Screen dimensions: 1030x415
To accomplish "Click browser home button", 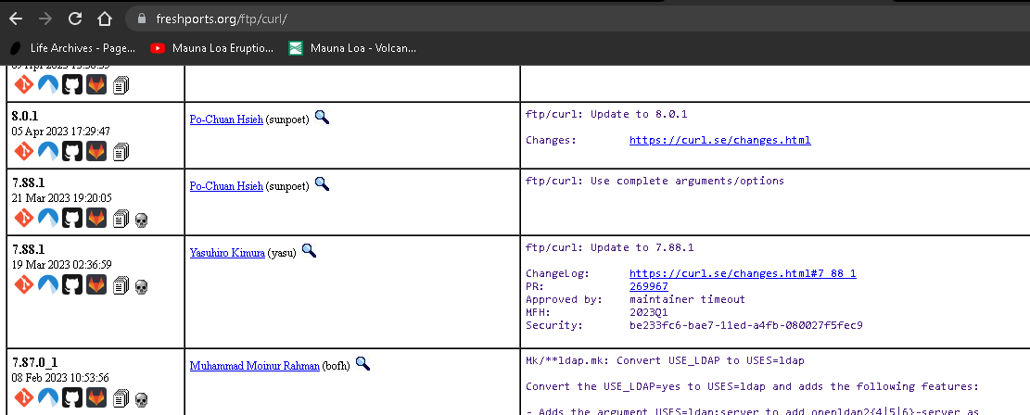I will point(106,18).
